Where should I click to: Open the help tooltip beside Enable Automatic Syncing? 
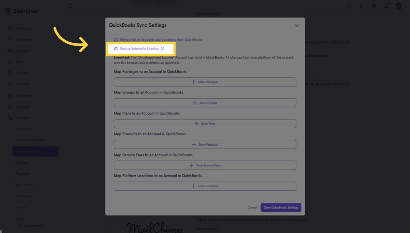pos(163,49)
